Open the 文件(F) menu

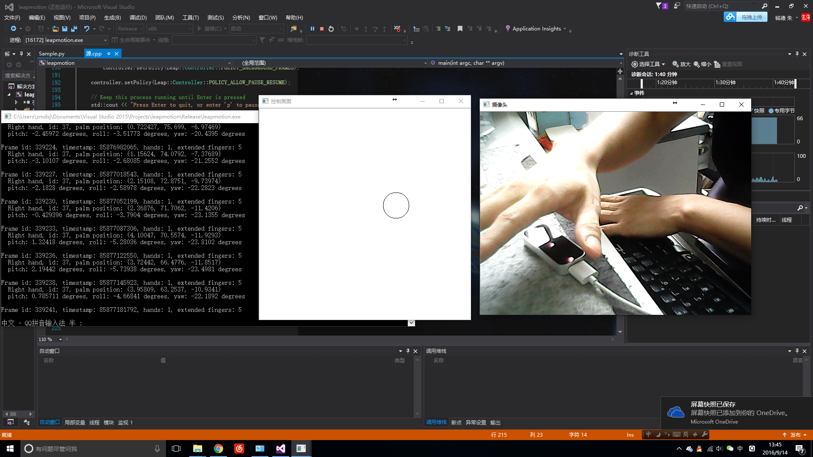click(12, 18)
